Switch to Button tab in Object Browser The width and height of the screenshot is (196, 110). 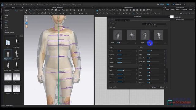[178, 10]
